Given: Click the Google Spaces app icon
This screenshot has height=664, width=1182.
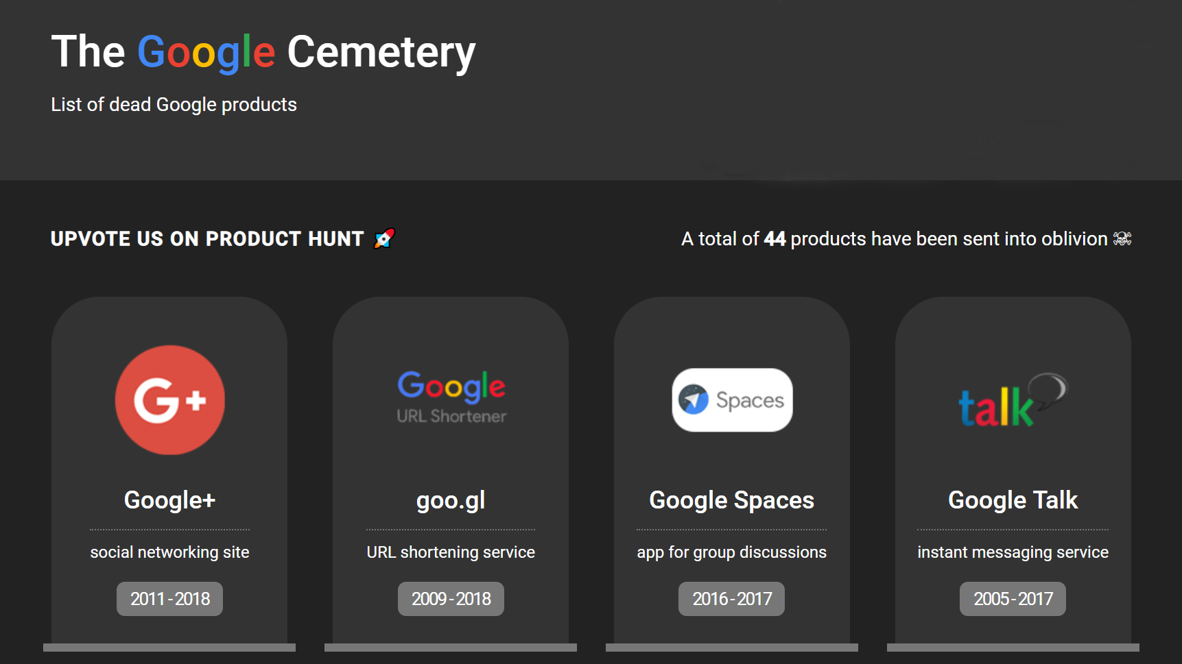Looking at the screenshot, I should (731, 400).
